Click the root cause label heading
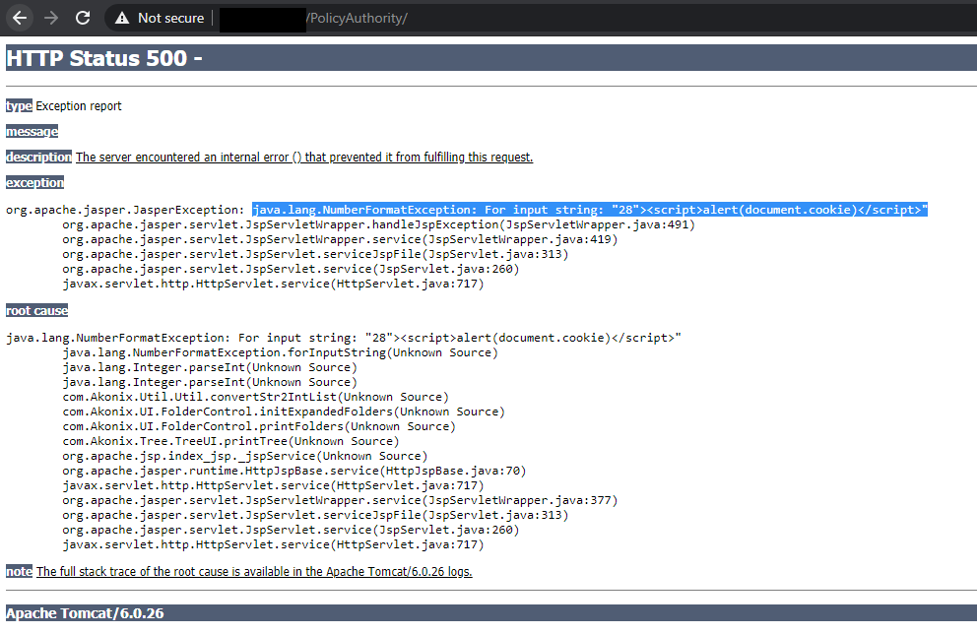This screenshot has height=634, width=977. 36,309
